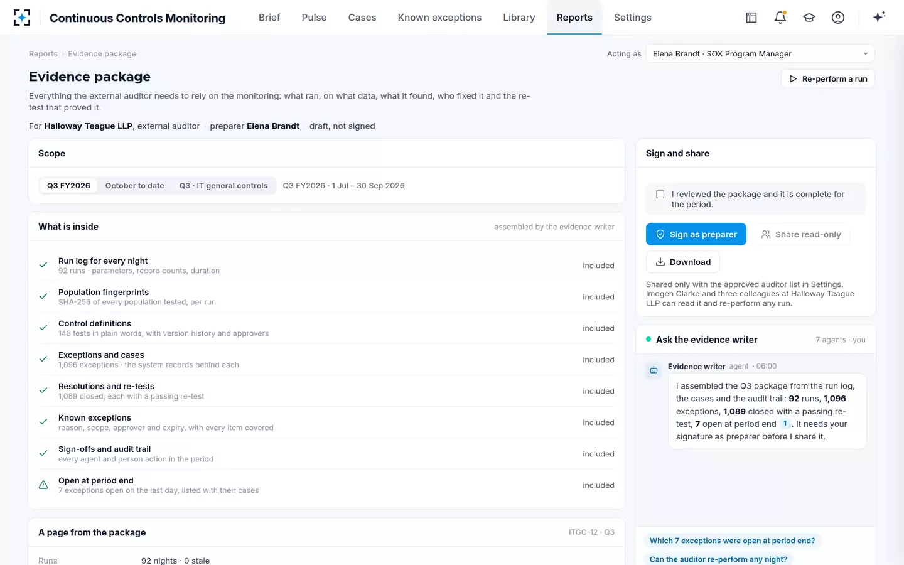This screenshot has width=904, height=565.
Task: Click the check mark beside Population fingerprints
Action: (43, 296)
